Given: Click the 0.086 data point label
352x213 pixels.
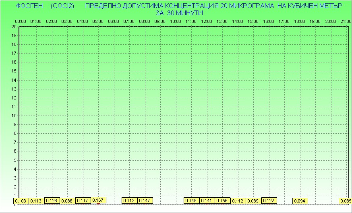Looking at the screenshot, I should (x=67, y=201).
